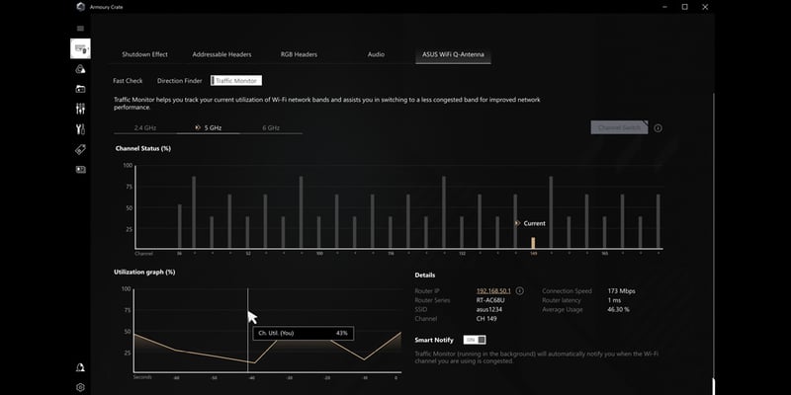Open the 192.168.50.1 router IP link
The height and width of the screenshot is (395, 791).
coord(493,290)
